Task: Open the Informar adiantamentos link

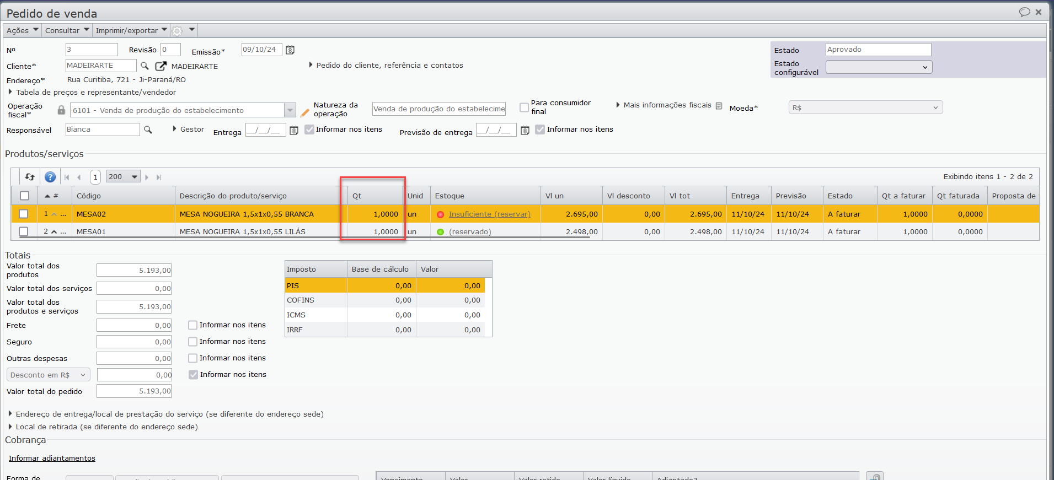Action: 52,458
